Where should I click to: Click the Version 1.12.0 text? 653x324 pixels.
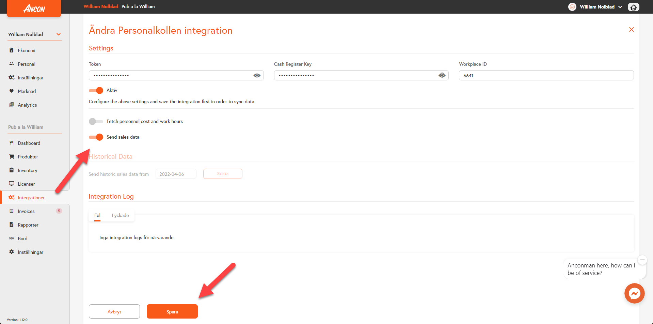click(17, 320)
